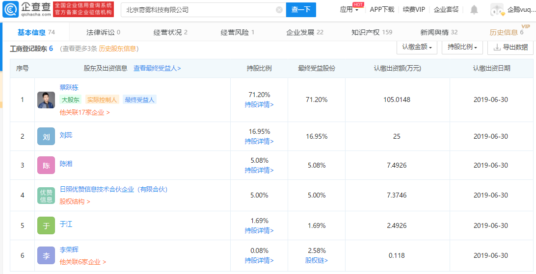The image size is (536, 274).
Task: Open shareholder 于江's name link
Action: point(66,224)
